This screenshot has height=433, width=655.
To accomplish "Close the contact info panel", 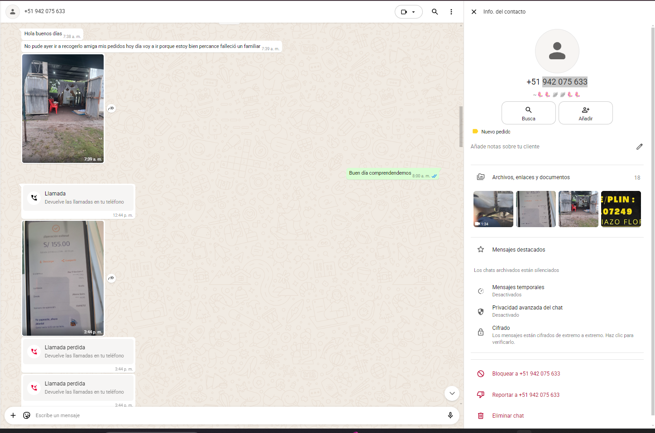I will [x=473, y=12].
